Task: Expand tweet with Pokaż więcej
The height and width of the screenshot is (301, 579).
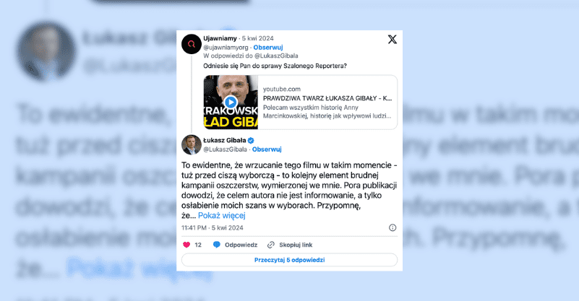Action: (x=222, y=215)
